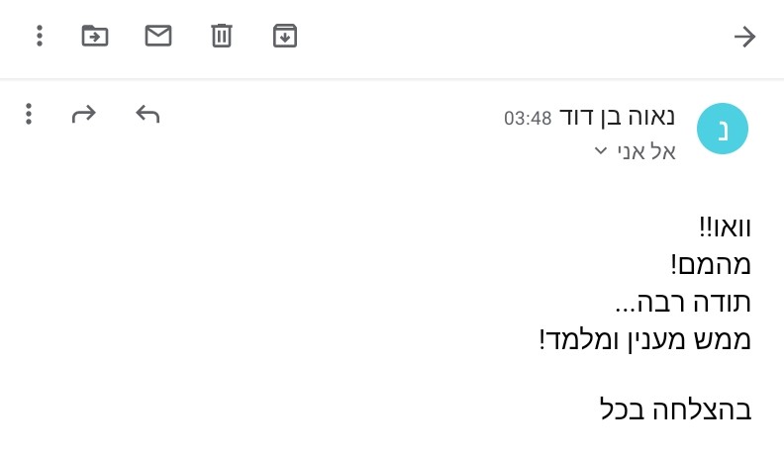
Task: Open the top toolbar overflow menu
Action: tap(40, 36)
